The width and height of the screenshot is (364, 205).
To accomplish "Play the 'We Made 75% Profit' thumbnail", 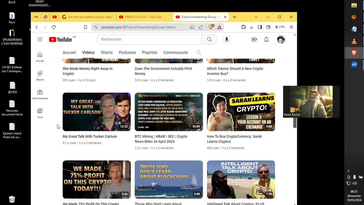I will pos(97,180).
